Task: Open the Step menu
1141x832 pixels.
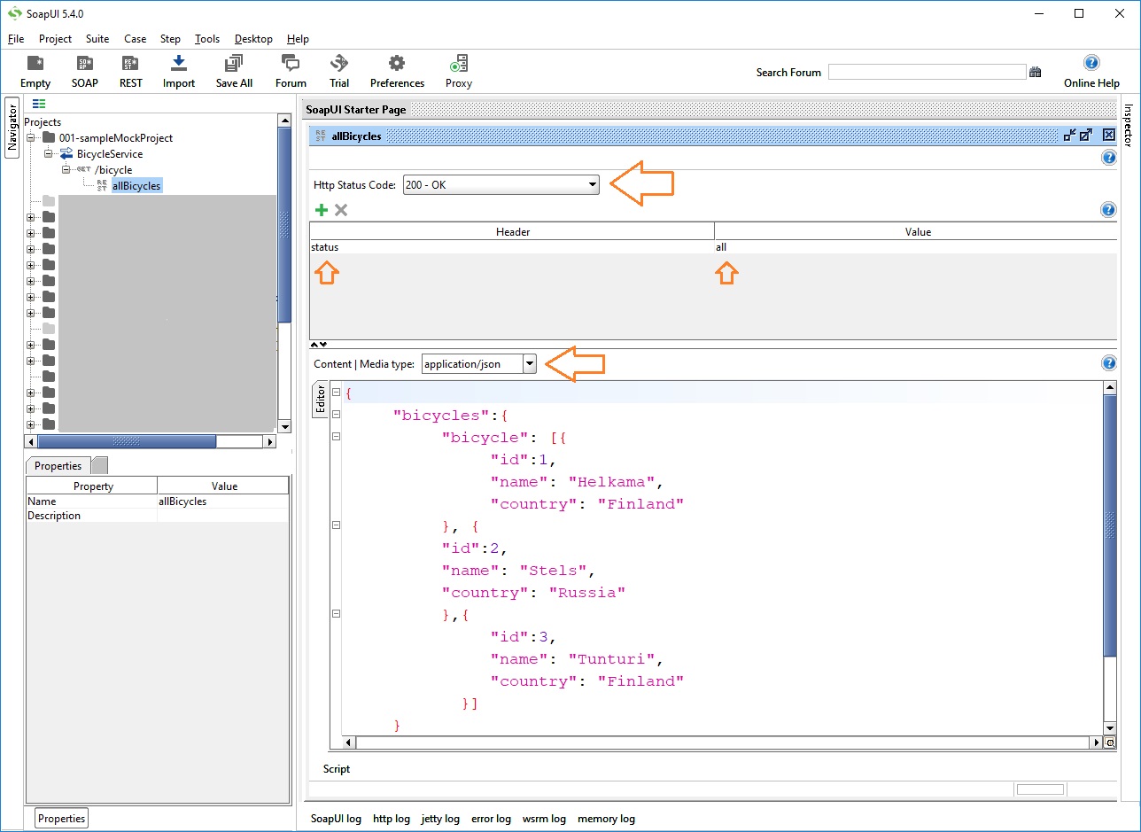Action: 170,39
